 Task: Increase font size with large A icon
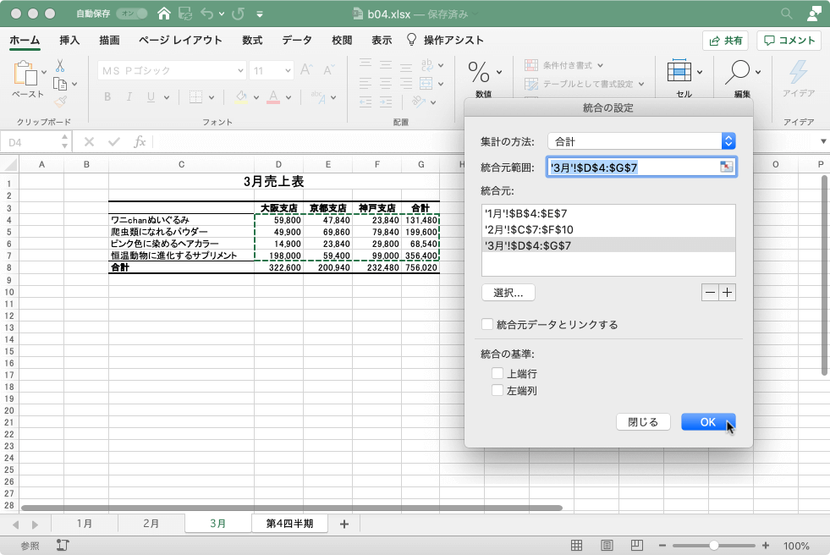tap(306, 70)
